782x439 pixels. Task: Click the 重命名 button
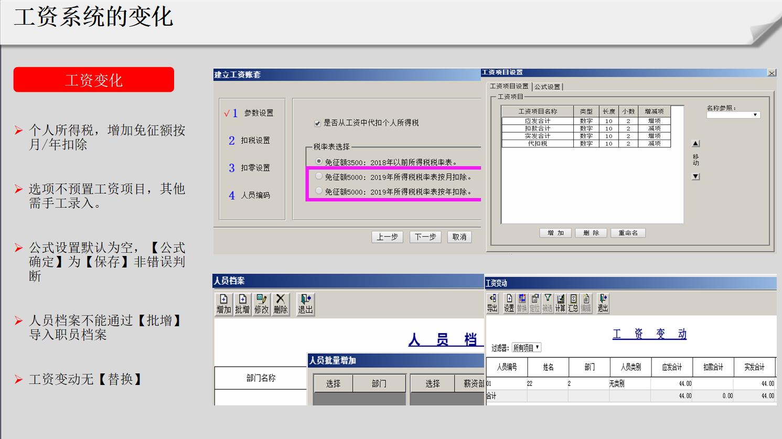pyautogui.click(x=628, y=233)
